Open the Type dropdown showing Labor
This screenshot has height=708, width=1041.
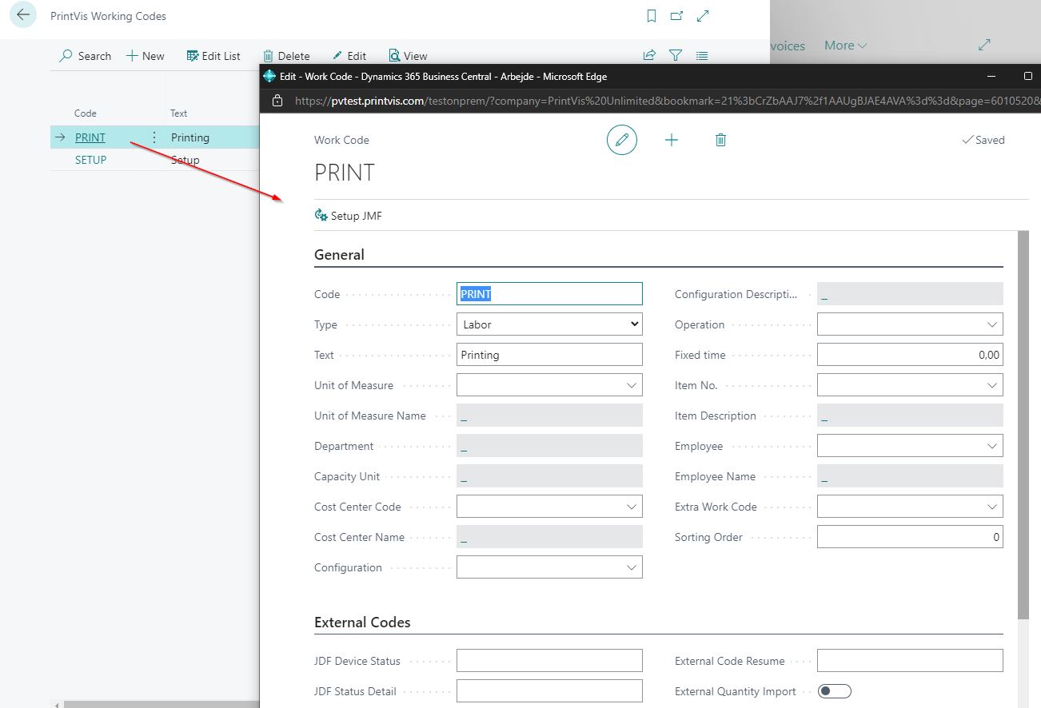(549, 324)
